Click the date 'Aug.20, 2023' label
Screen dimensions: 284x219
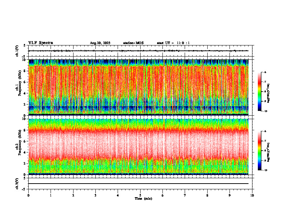pos(100,43)
